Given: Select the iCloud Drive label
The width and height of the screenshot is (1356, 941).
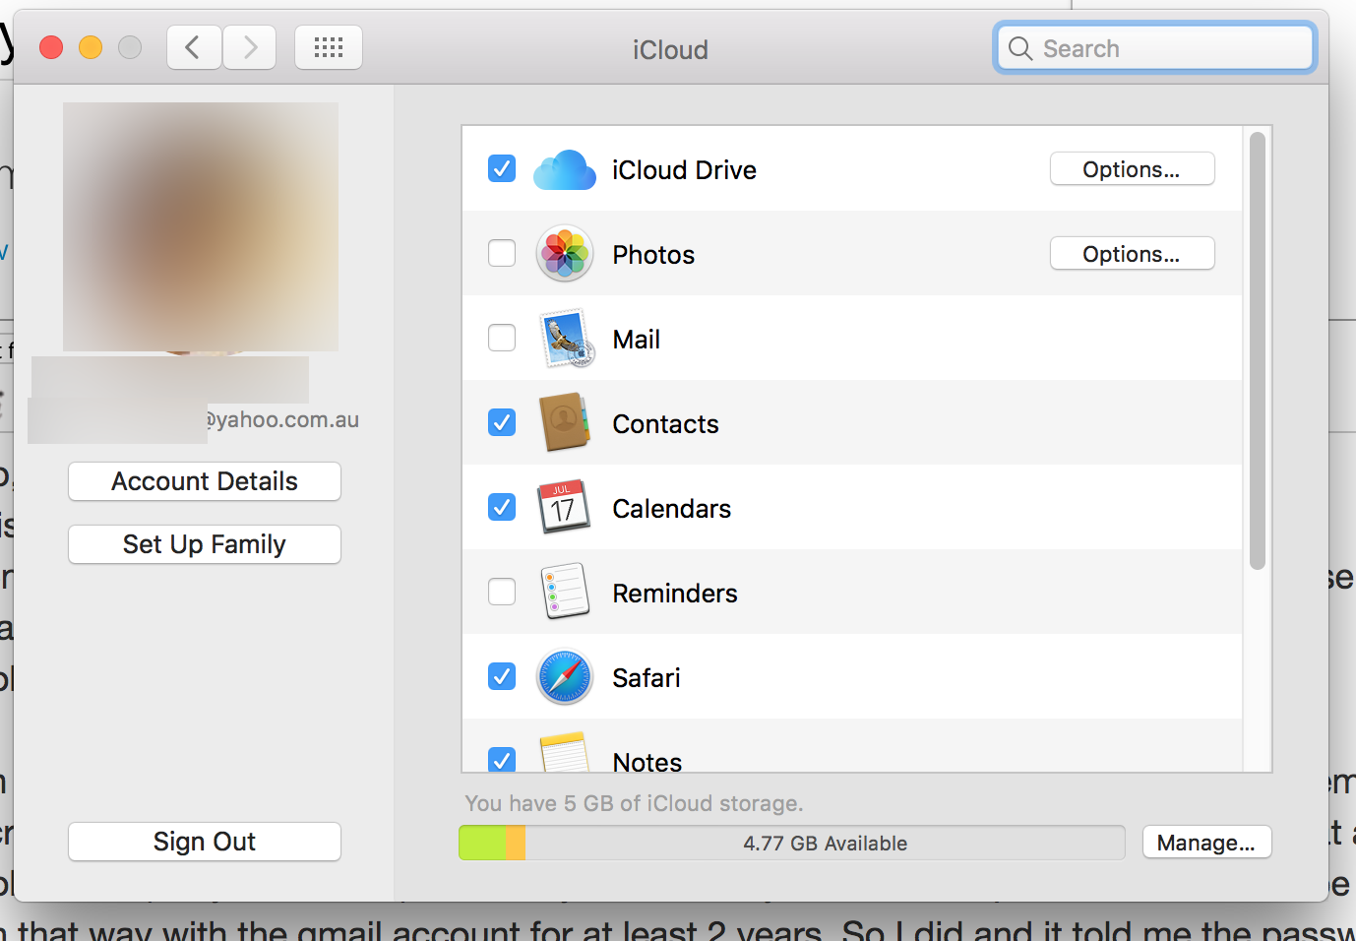Looking at the screenshot, I should [684, 170].
